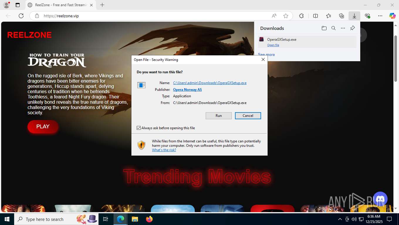
Task: Open Task View on the taskbar
Action: click(x=106, y=219)
